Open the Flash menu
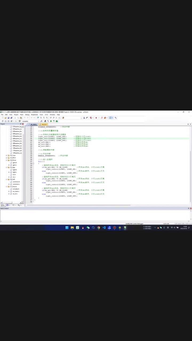The image size is (192, 341). [x=22, y=115]
